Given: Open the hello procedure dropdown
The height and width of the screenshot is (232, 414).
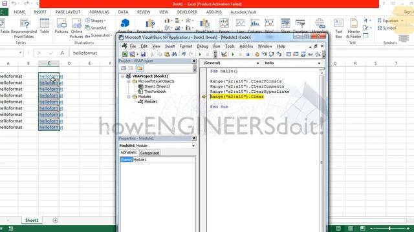Looking at the screenshot, I should [319, 63].
